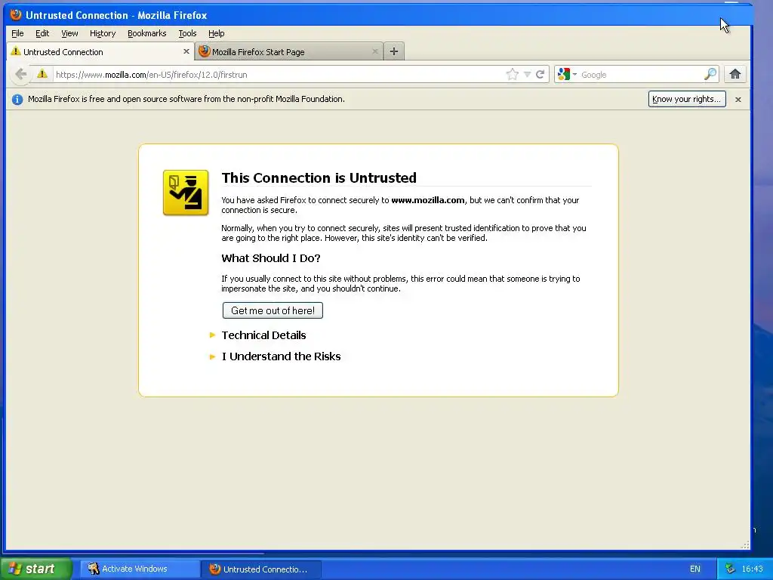The height and width of the screenshot is (580, 773).
Task: Click the search magnifier icon
Action: [710, 75]
